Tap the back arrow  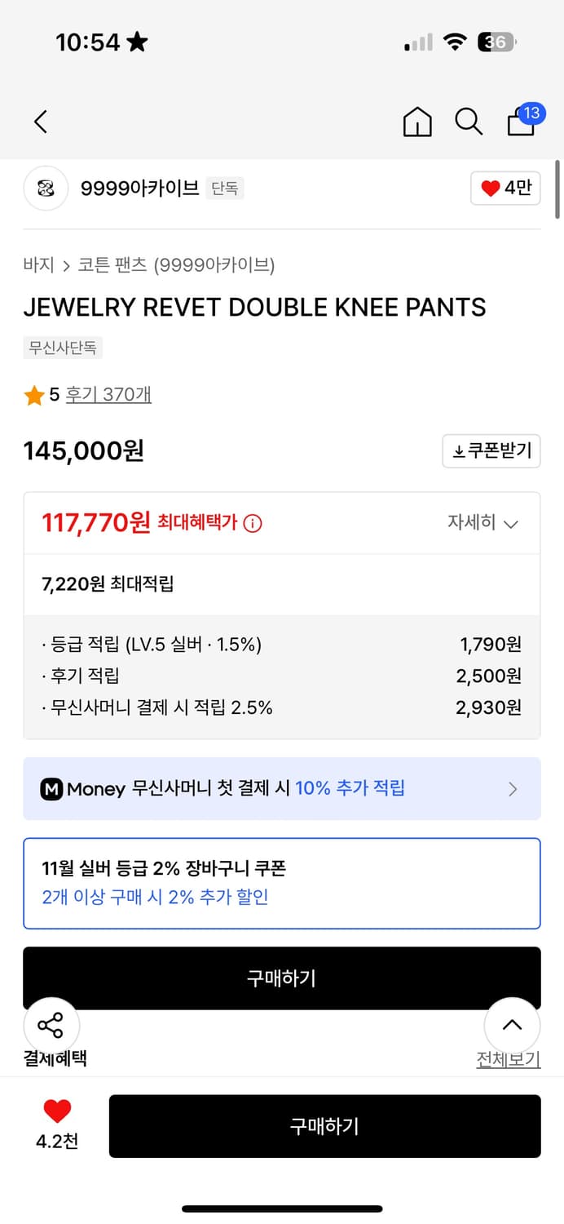coord(40,121)
